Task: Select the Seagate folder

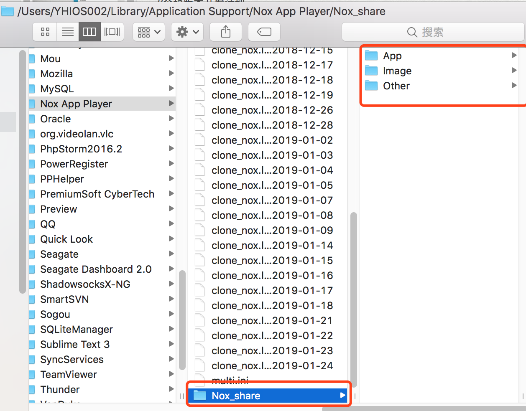Action: pyautogui.click(x=102, y=254)
